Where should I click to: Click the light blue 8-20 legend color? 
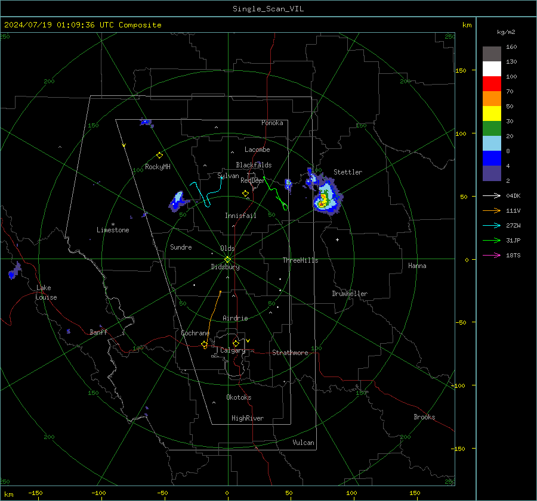point(492,144)
